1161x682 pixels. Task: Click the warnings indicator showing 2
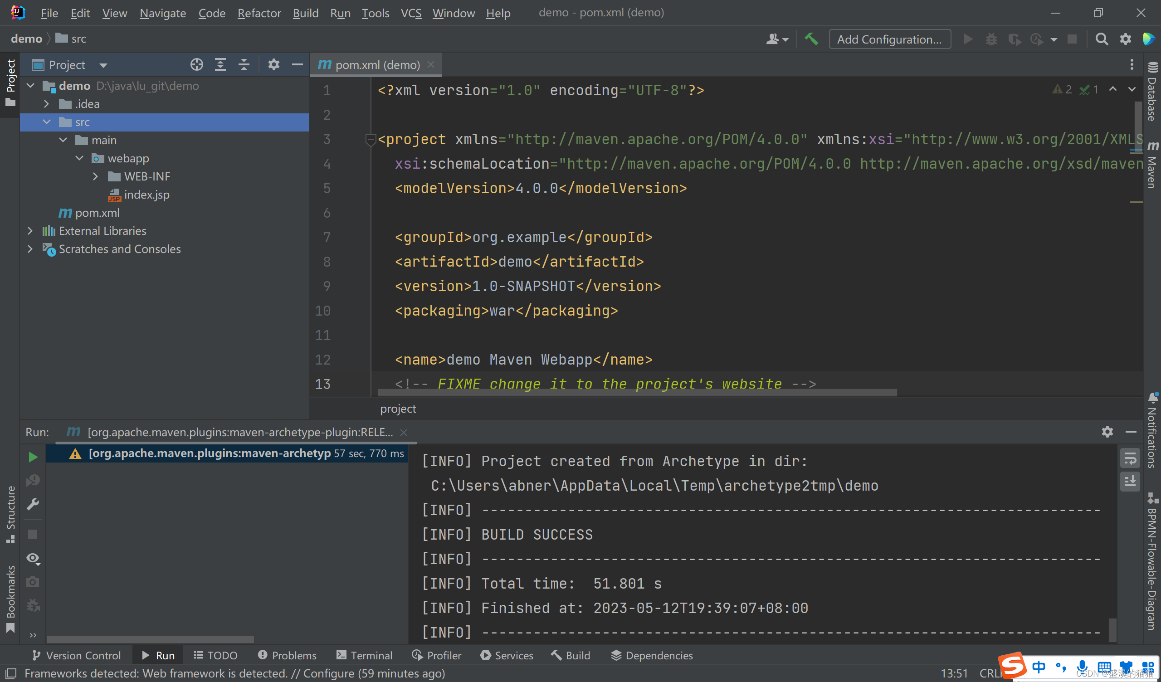pos(1062,89)
